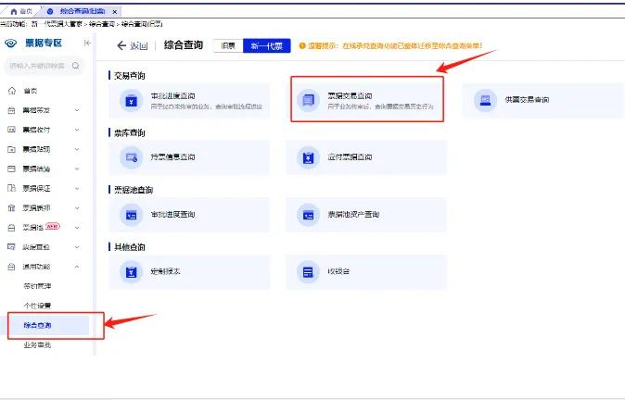This screenshot has width=625, height=400.
Task: Switch to the 首页 tab at top
Action: pyautogui.click(x=20, y=9)
